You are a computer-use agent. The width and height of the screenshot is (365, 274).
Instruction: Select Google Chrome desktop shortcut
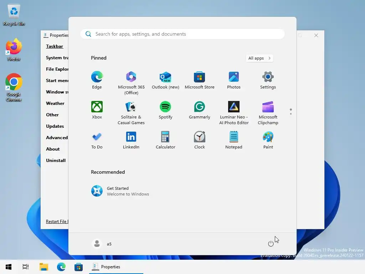14,88
